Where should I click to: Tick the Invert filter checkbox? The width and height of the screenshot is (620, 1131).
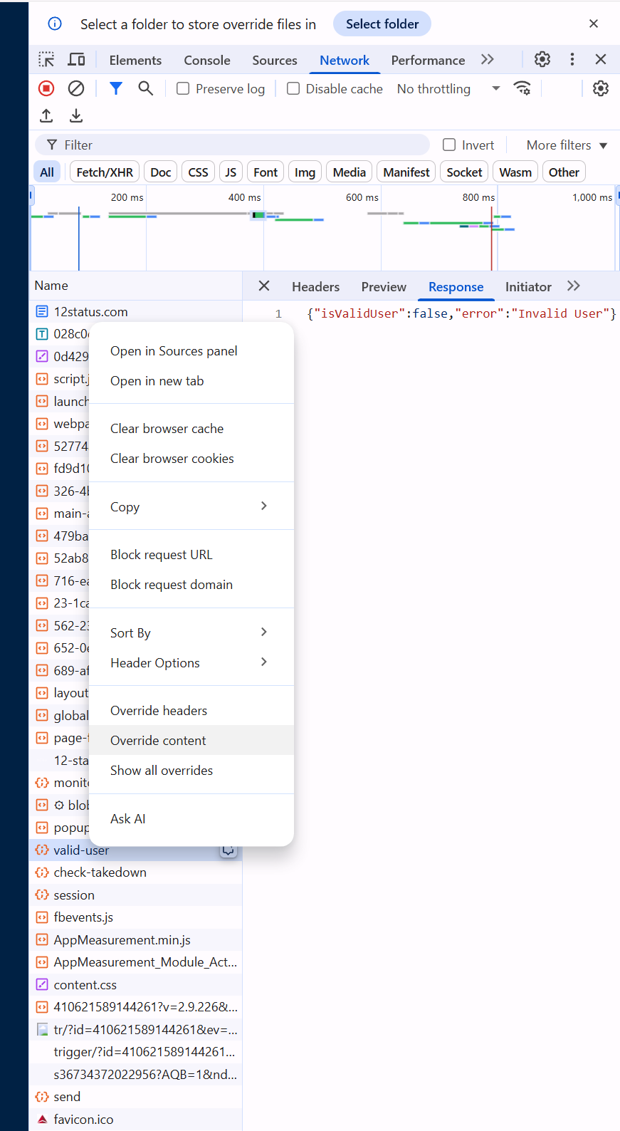pos(449,145)
